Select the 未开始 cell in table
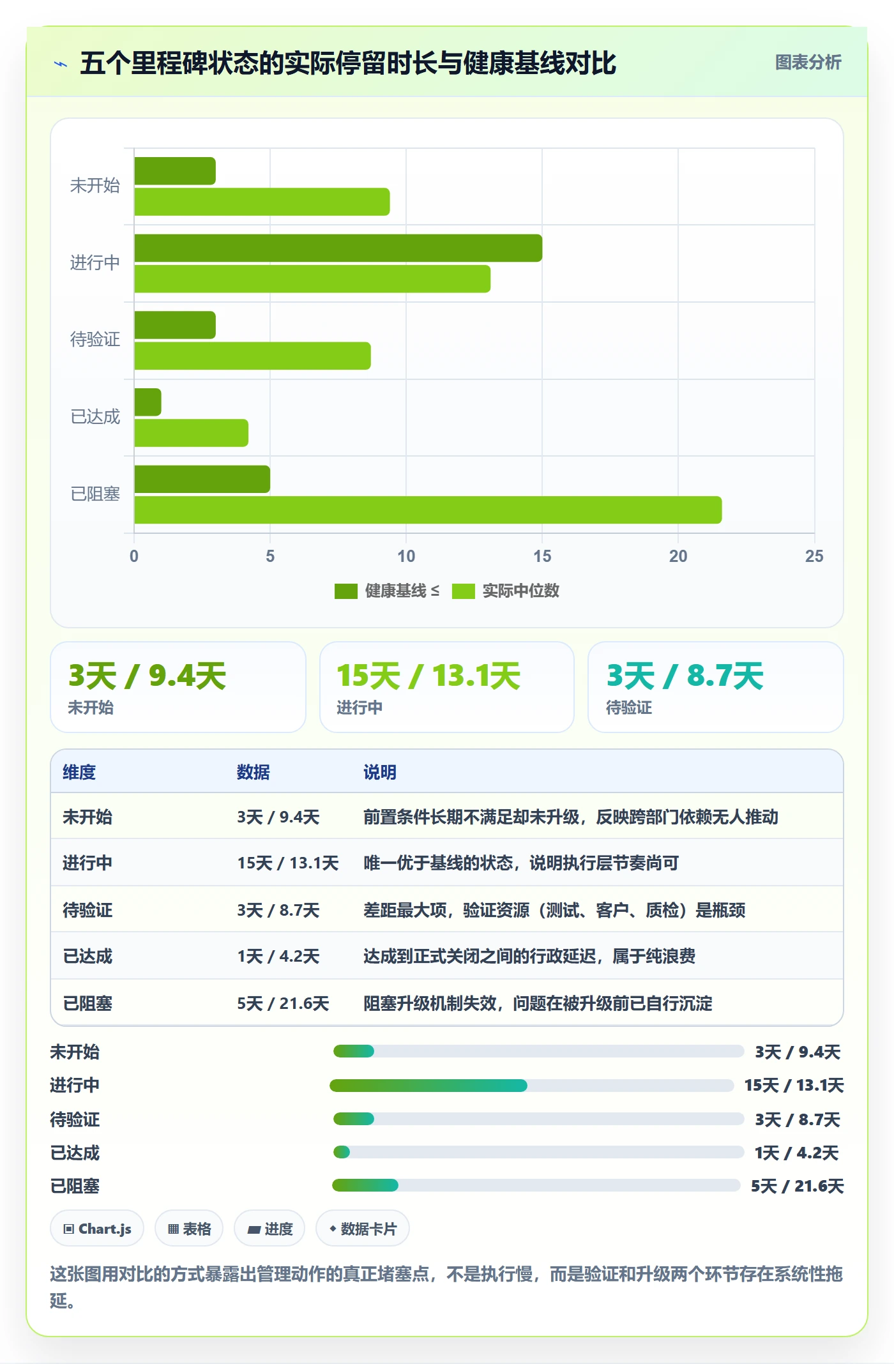This screenshot has width=894, height=1364. point(87,817)
